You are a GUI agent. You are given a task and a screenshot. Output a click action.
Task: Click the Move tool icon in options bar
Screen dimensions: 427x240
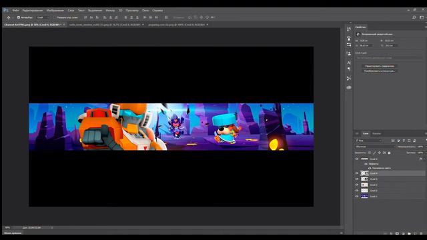(9, 17)
